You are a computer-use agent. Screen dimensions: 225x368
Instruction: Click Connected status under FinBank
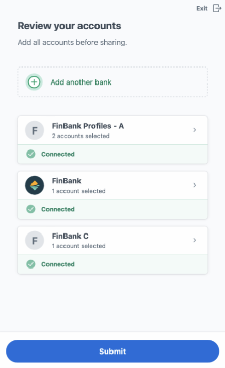(x=58, y=209)
